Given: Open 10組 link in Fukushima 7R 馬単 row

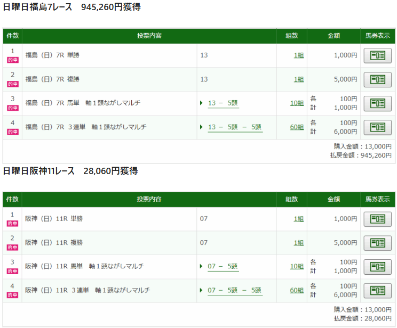Looking at the screenshot, I should 297,103.
